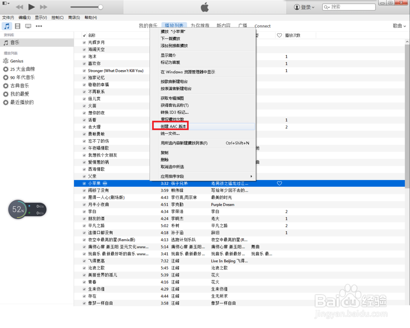Image resolution: width=410 pixels, height=328 pixels.
Task: Open the 控制(C) menu
Action: click(57, 18)
